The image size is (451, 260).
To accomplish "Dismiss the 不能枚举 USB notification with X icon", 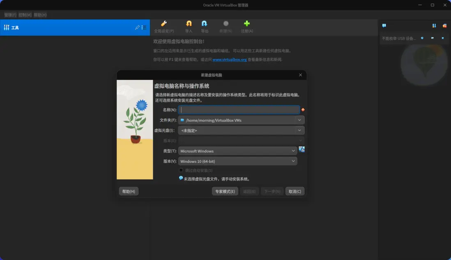I will (x=442, y=38).
